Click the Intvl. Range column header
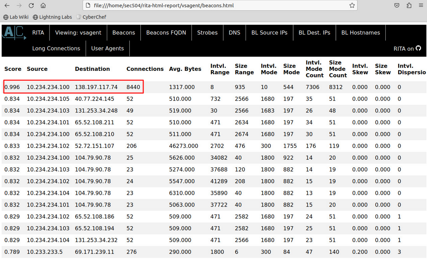Image resolution: width=427 pixels, height=259 pixels. (x=220, y=69)
